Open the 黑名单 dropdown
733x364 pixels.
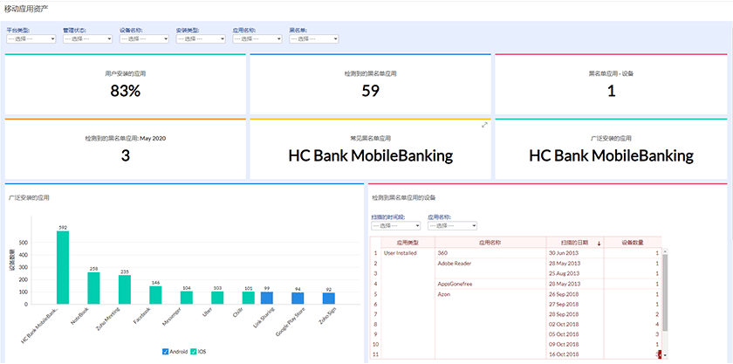pos(313,38)
